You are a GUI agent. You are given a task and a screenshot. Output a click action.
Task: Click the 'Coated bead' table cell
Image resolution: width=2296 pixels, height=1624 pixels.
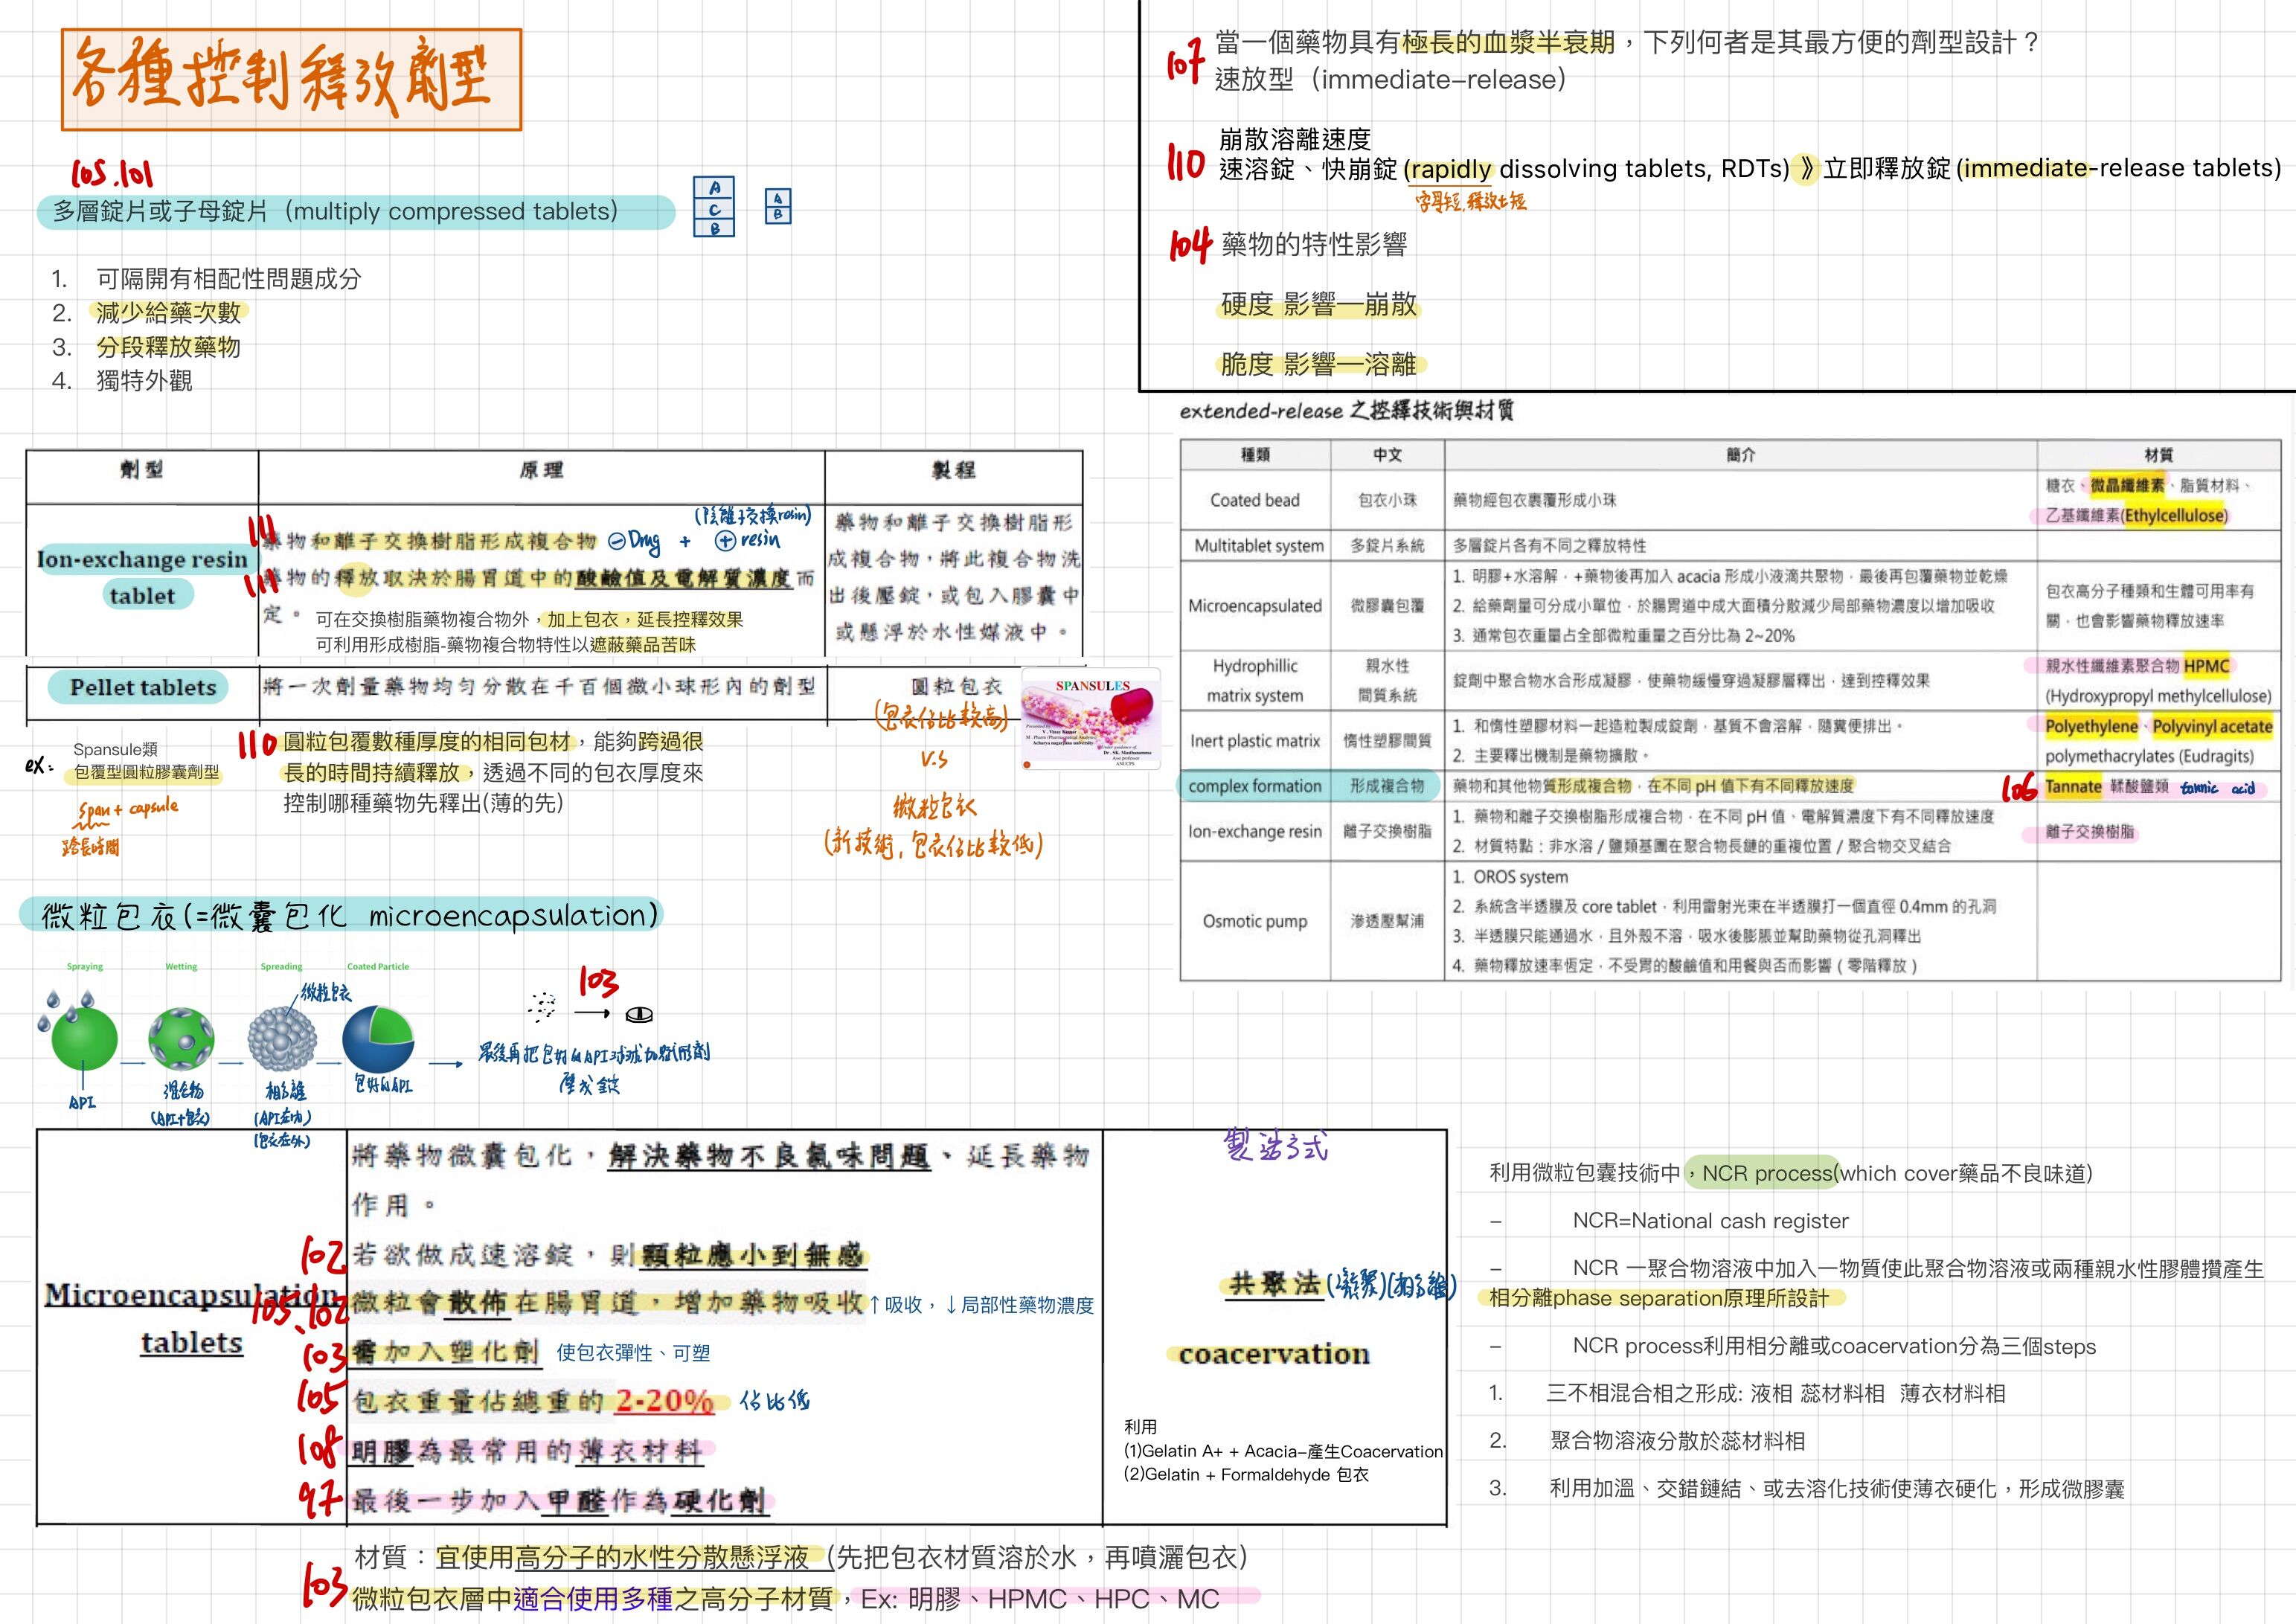[1254, 500]
